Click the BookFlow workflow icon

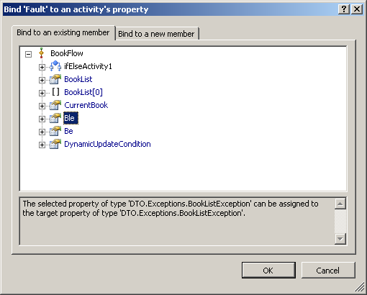tap(42, 53)
